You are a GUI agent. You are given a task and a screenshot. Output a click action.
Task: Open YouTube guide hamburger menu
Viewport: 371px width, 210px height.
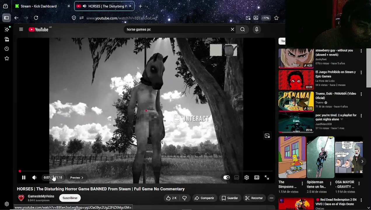tap(21, 29)
